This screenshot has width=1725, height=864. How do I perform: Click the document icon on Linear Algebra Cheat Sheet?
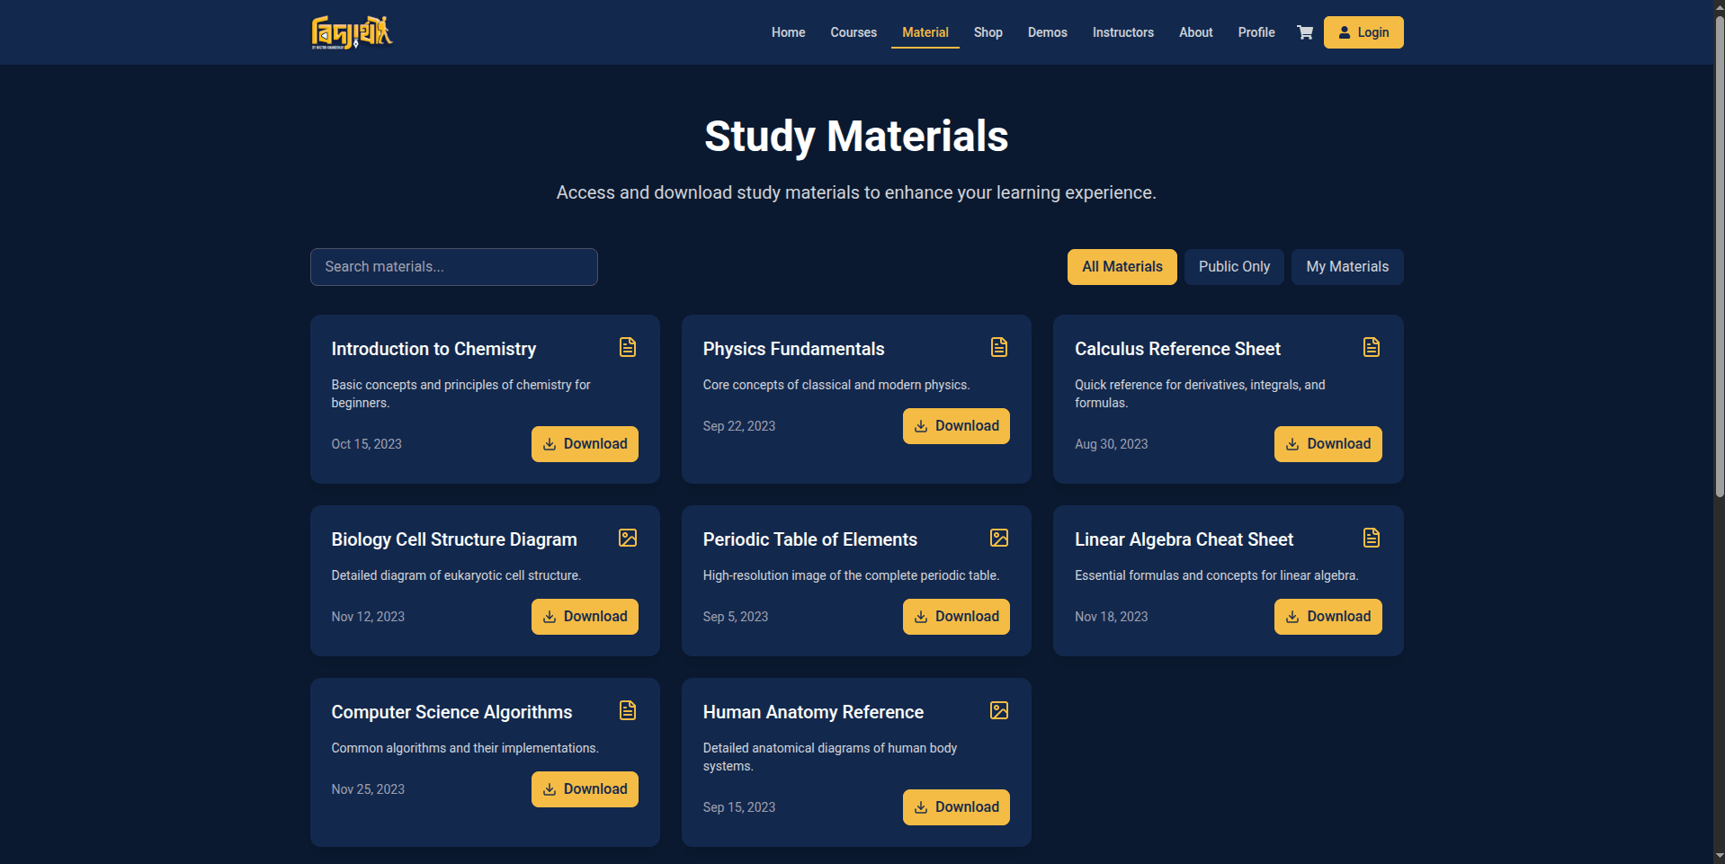(x=1372, y=538)
